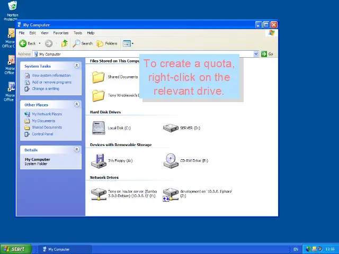339x254 pixels.
Task: Click Add or remove programs link
Action: 52,82
